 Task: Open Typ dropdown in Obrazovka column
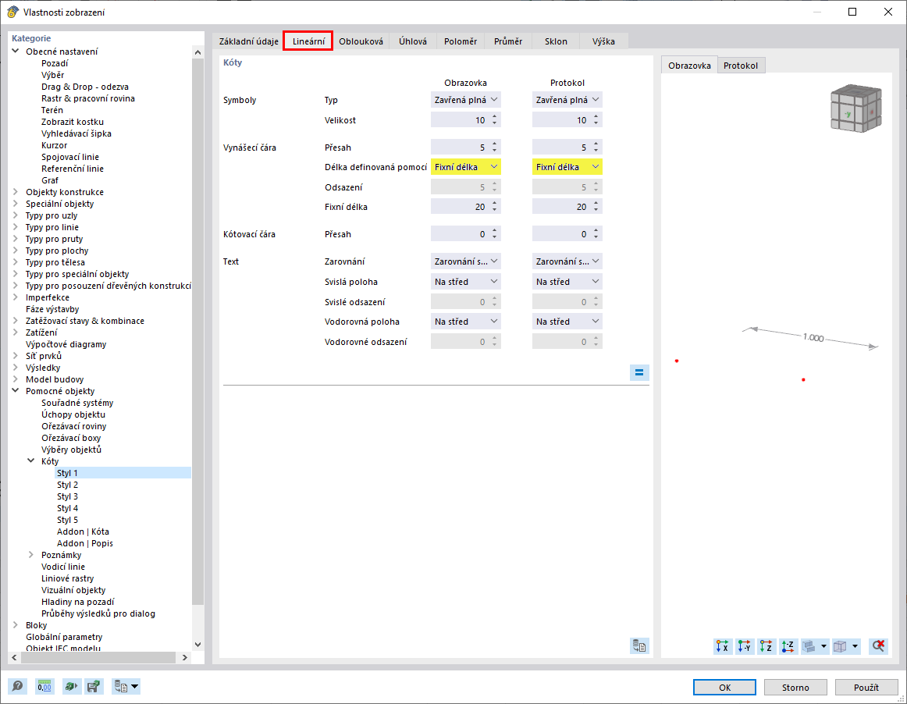[466, 99]
